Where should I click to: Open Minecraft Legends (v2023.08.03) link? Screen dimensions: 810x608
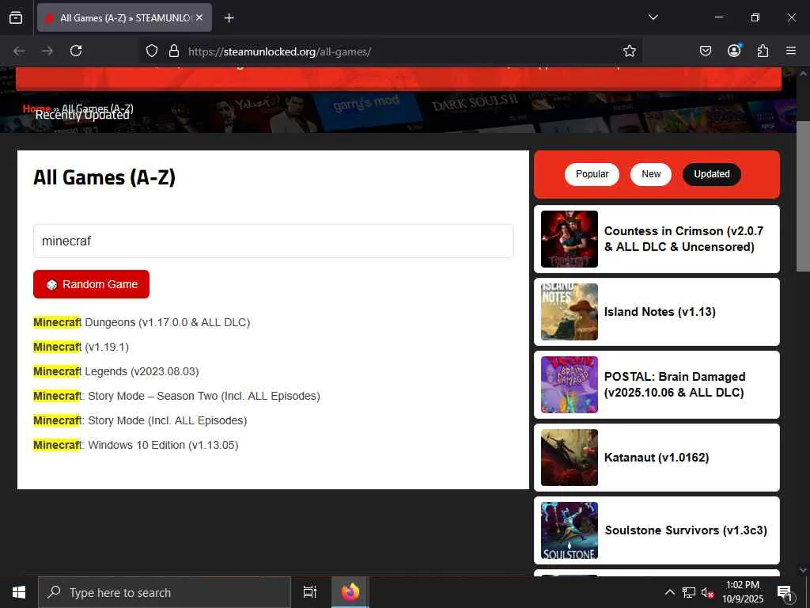pos(116,372)
